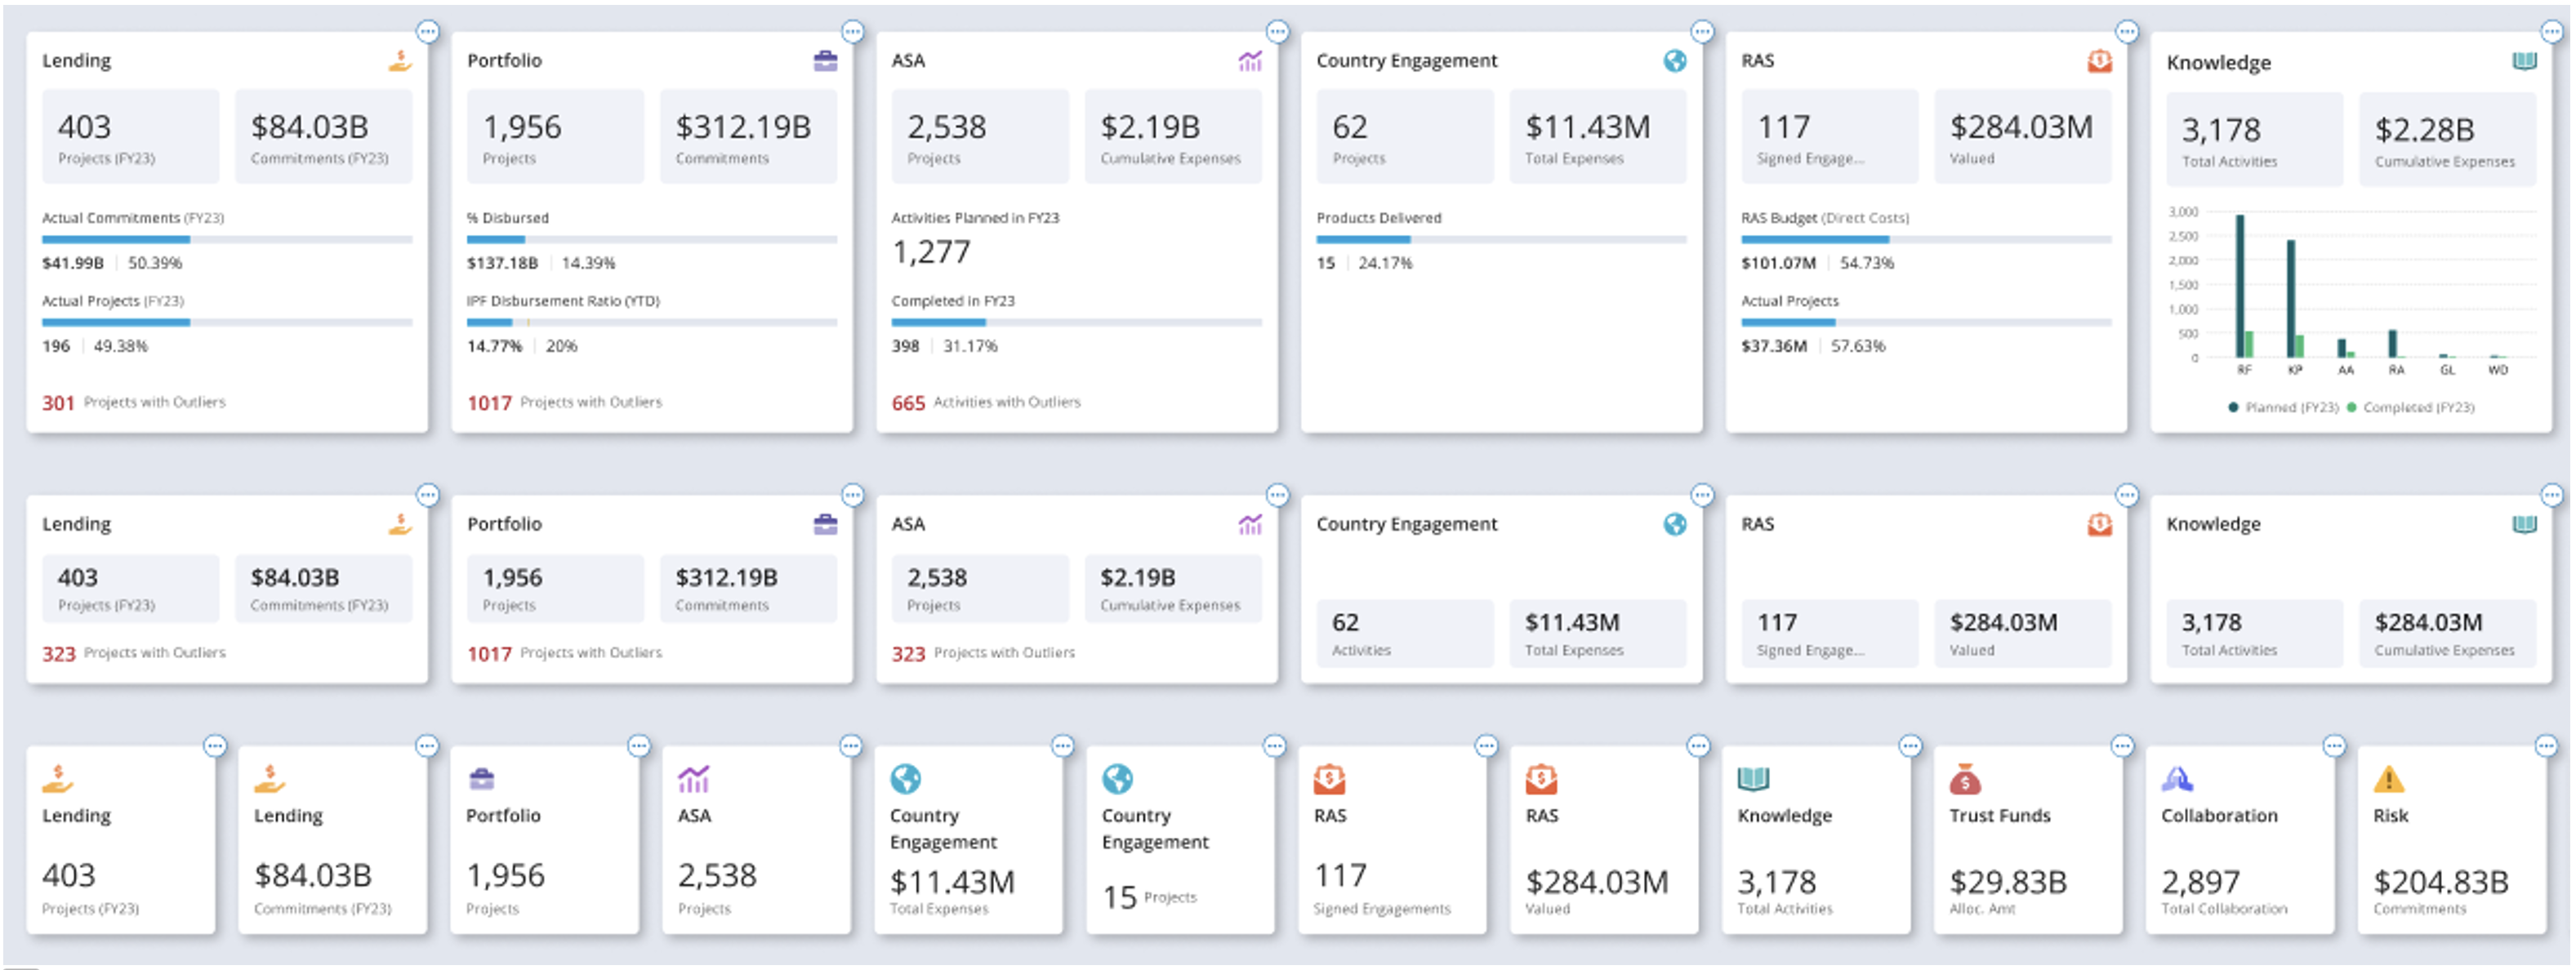The height and width of the screenshot is (970, 2576).
Task: Open the 665 Activities with Outliers link
Action: coord(986,402)
